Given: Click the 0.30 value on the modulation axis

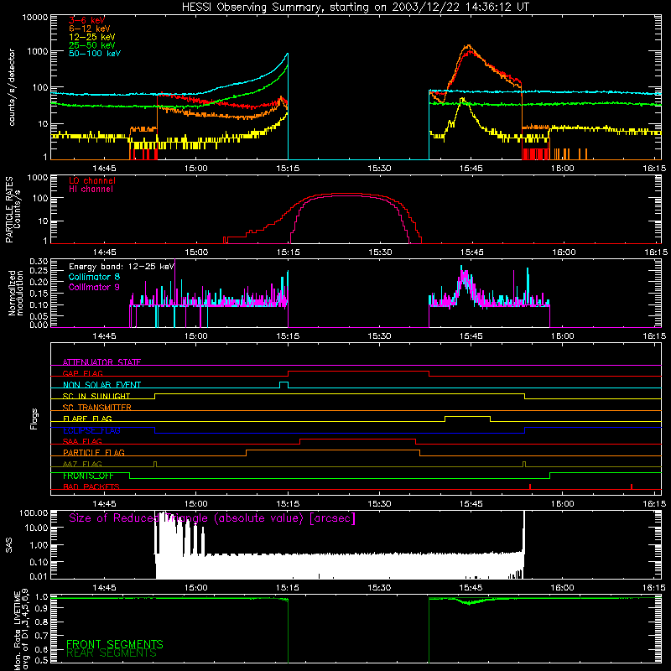Looking at the screenshot, I should click(x=39, y=261).
